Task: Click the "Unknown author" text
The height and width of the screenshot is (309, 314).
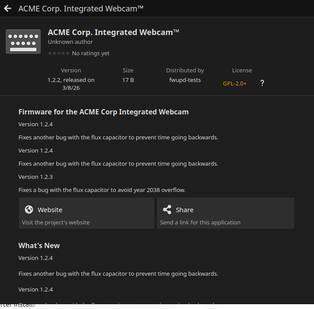Action: click(x=70, y=42)
